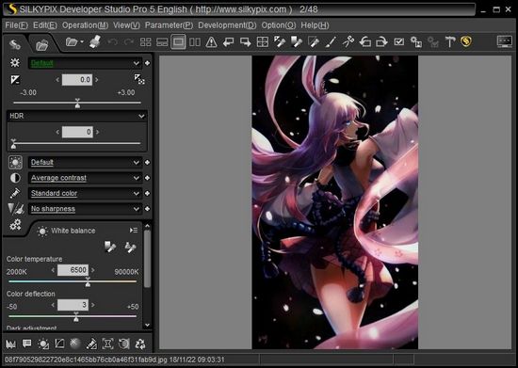Switch to combination display mode

point(162,42)
